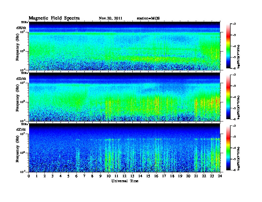The height and width of the screenshot is (202, 262).
Task: Click hour tick label 5 on time axis
Action: coord(68,176)
